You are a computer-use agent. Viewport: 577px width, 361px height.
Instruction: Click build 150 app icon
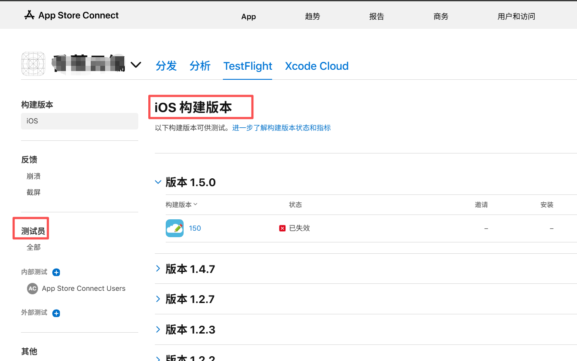click(174, 228)
